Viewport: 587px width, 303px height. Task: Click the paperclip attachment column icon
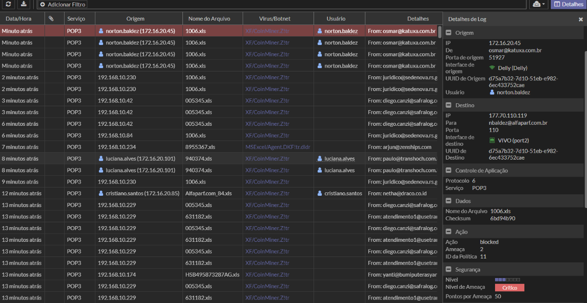(x=51, y=19)
